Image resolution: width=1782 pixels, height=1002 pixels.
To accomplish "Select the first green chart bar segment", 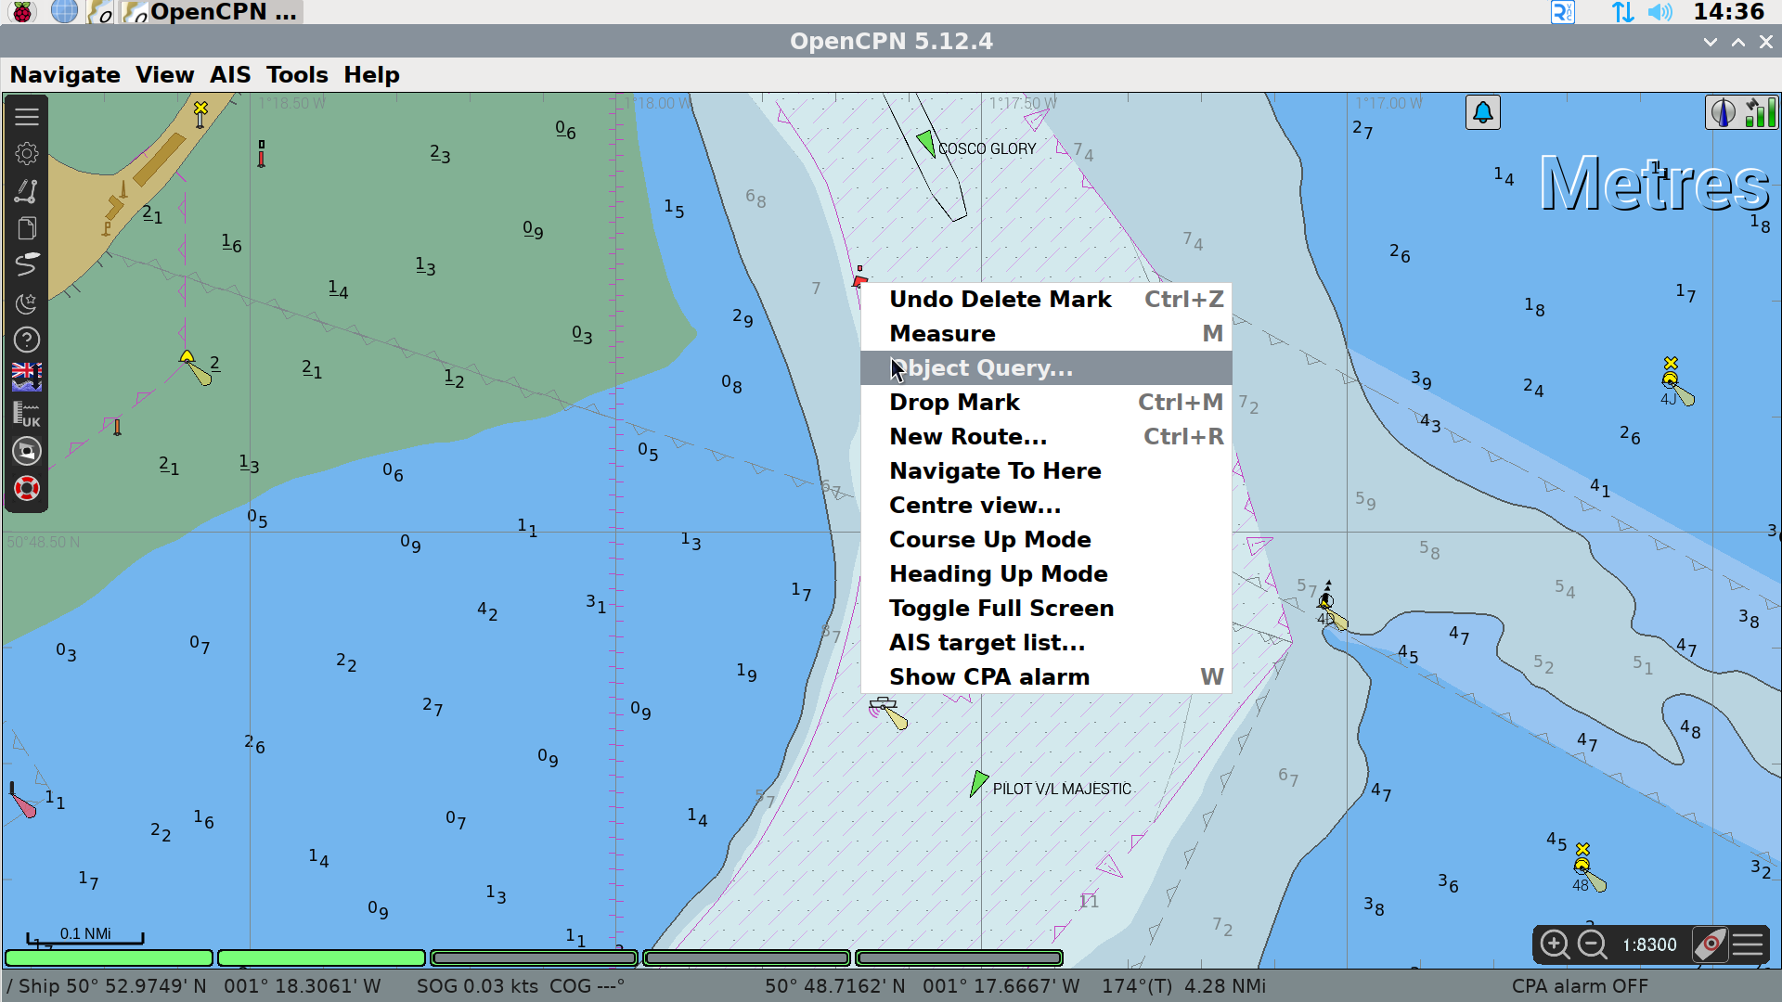I will click(110, 957).
